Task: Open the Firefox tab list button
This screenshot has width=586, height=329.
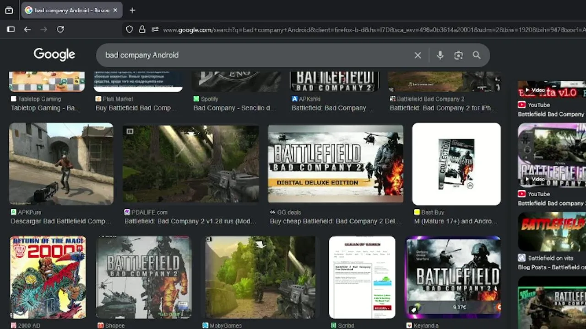Action: click(9, 10)
